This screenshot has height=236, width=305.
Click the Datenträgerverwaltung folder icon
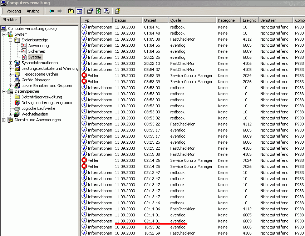click(x=17, y=97)
